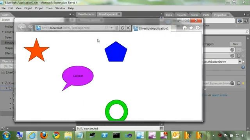The image size is (250, 140).
Task: Select Styles category in Assets
Action: pyautogui.click(x=8, y=37)
